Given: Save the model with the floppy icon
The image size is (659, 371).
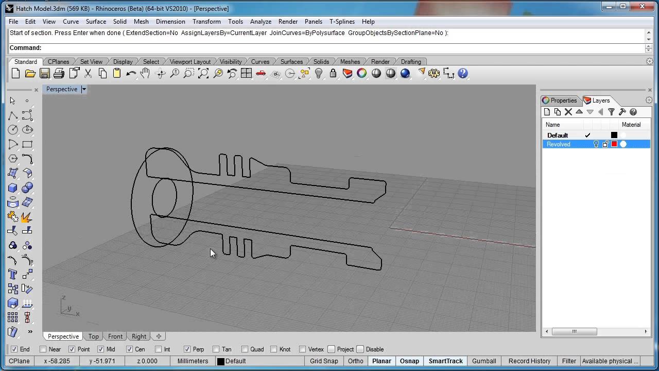Looking at the screenshot, I should pos(45,74).
